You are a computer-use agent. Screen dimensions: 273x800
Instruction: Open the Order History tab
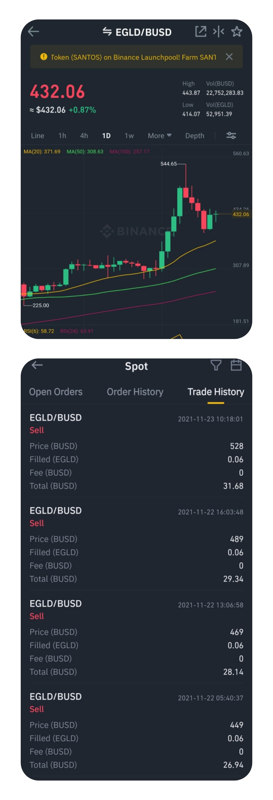135,392
